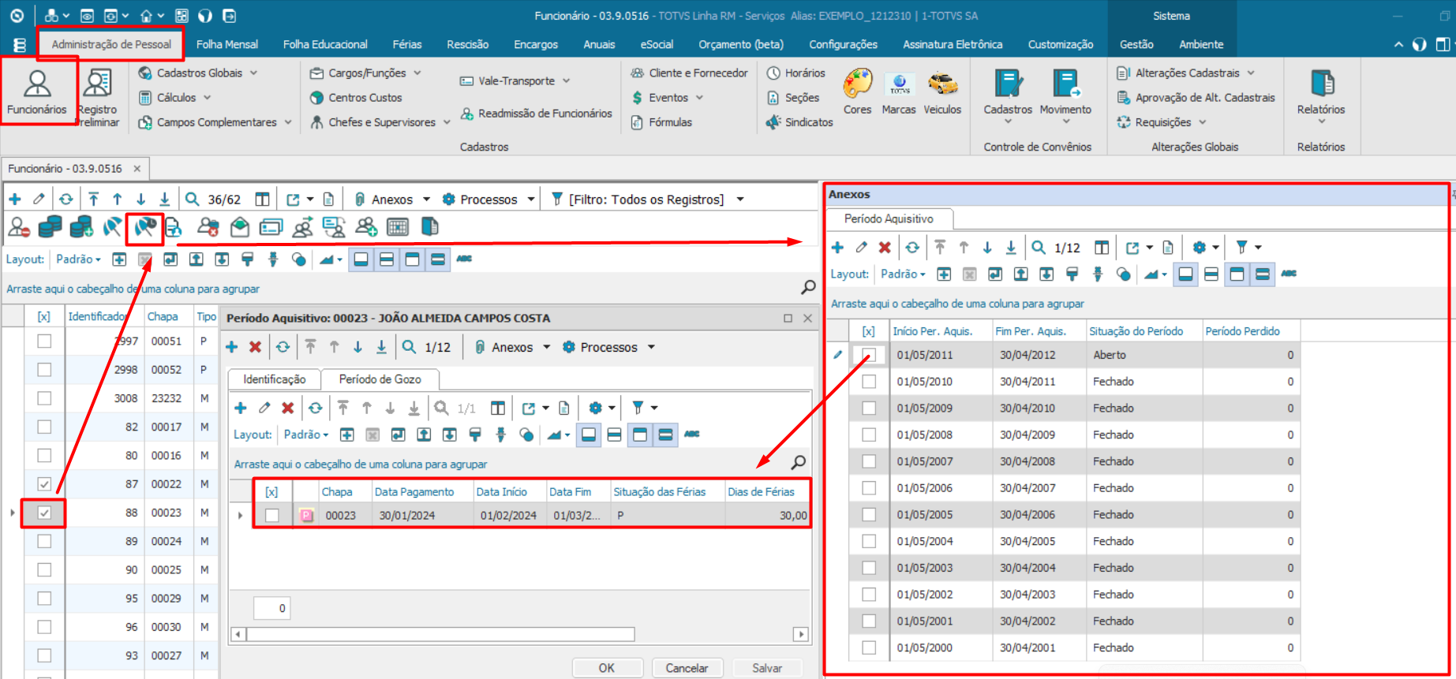This screenshot has width=1456, height=679.
Task: Expand the Eventos dropdown
Action: coord(699,98)
